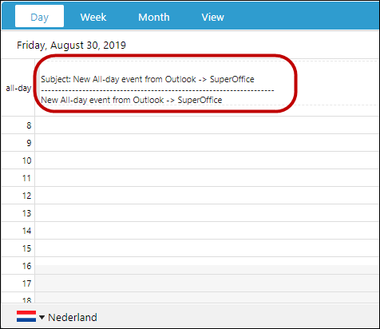The height and width of the screenshot is (329, 380).
Task: Select the 16 o'clock time slot
Action: click(x=207, y=266)
